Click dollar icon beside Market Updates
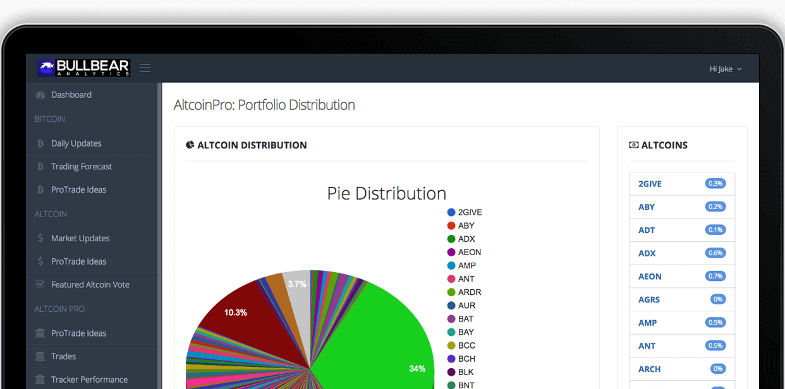Image resolution: width=785 pixels, height=389 pixels. pyautogui.click(x=40, y=238)
